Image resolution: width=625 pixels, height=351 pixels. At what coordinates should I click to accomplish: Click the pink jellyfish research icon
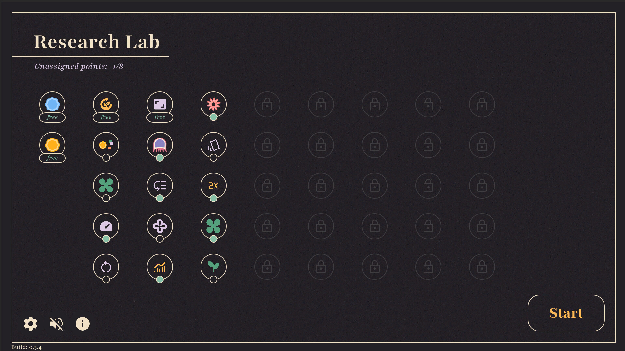tap(160, 145)
